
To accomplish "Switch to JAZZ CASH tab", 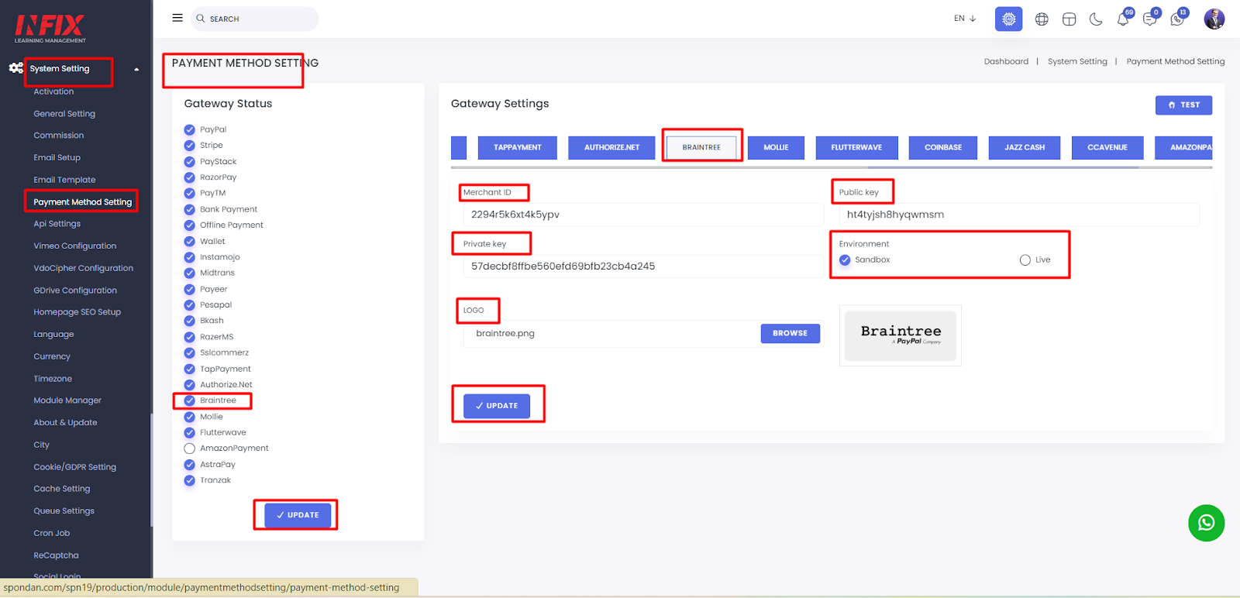I will 1025,147.
